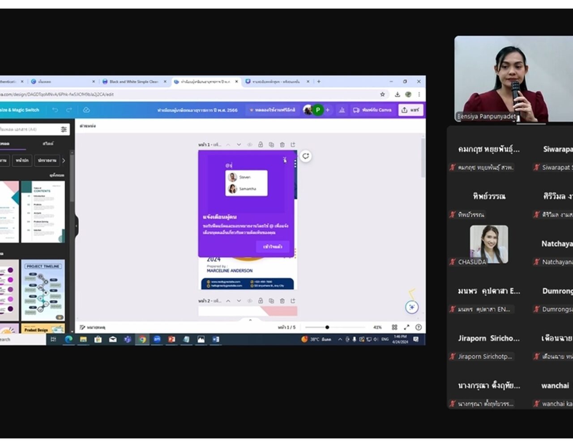
Task: Click the cloud save status icon
Action: [x=86, y=110]
